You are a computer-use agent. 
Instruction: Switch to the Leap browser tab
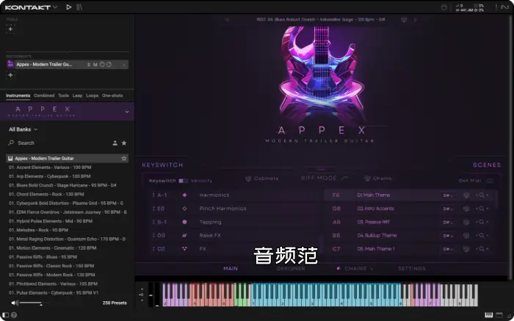click(x=77, y=95)
